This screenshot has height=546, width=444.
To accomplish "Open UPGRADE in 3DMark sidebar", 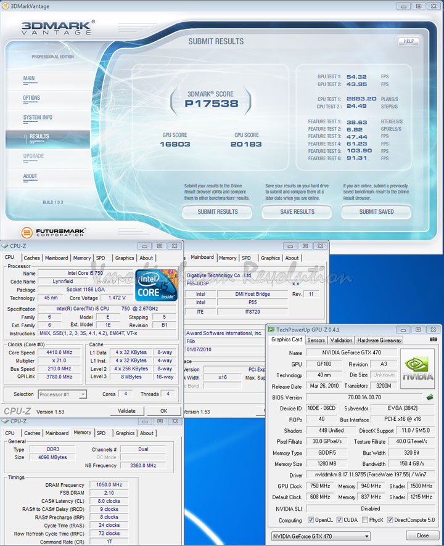I will point(33,156).
